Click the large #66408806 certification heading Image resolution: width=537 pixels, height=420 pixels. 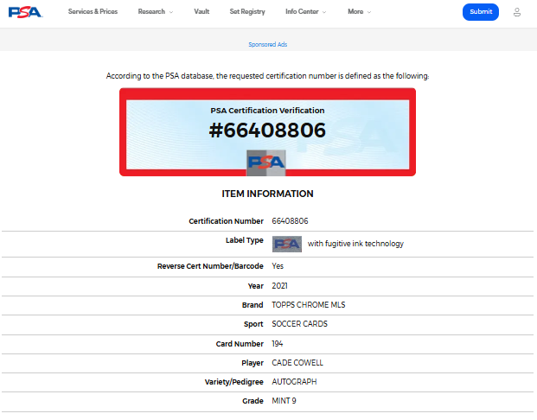[x=268, y=130]
